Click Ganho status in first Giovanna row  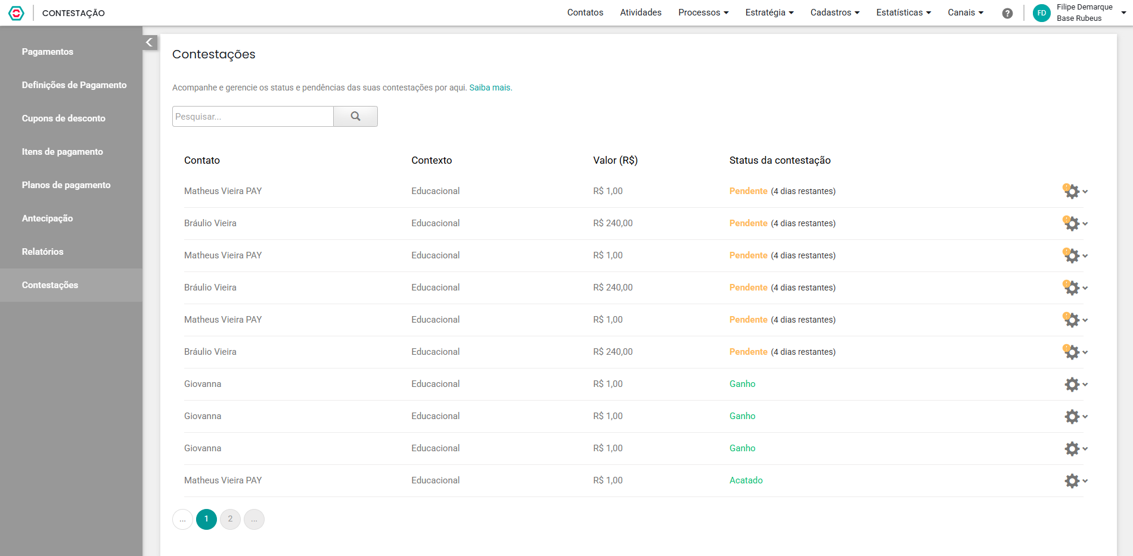coord(743,384)
